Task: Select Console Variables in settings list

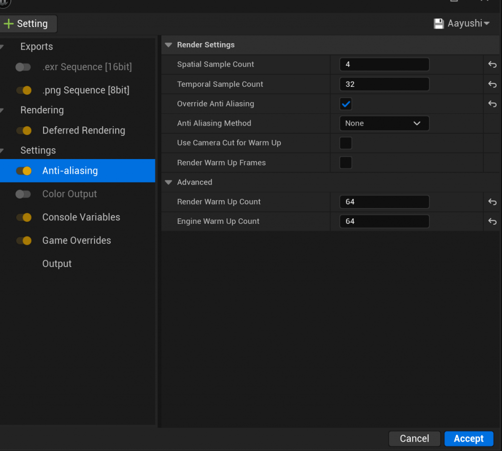Action: point(81,217)
